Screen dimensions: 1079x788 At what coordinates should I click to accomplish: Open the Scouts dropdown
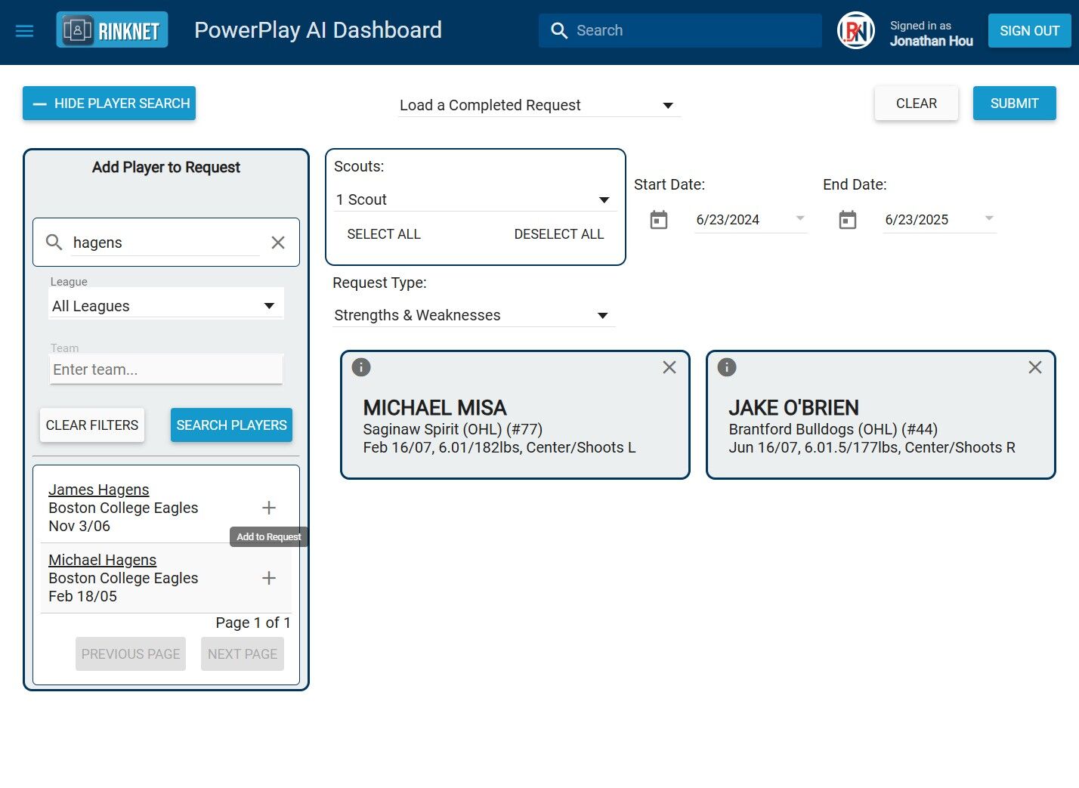click(475, 199)
